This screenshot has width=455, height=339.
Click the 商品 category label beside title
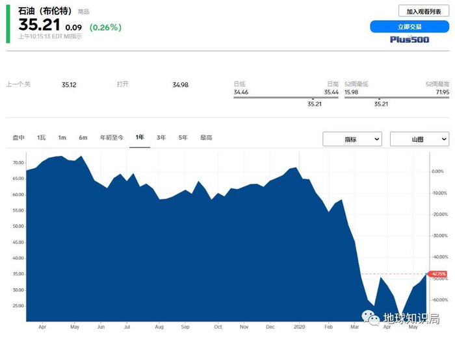(x=84, y=12)
